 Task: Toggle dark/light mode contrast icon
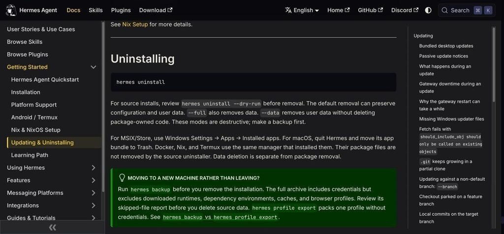pos(428,10)
